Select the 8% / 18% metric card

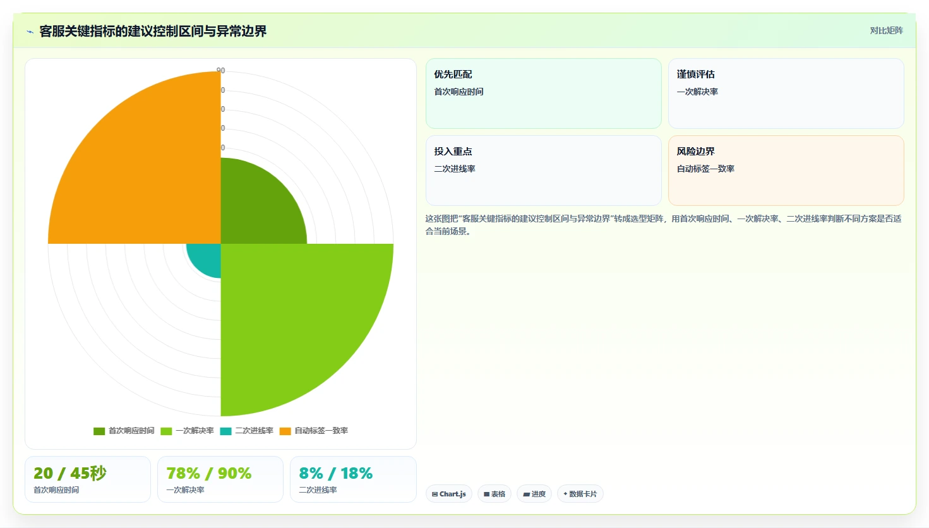[353, 479]
